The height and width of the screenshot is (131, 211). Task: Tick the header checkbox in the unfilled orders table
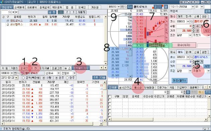pos(110,96)
